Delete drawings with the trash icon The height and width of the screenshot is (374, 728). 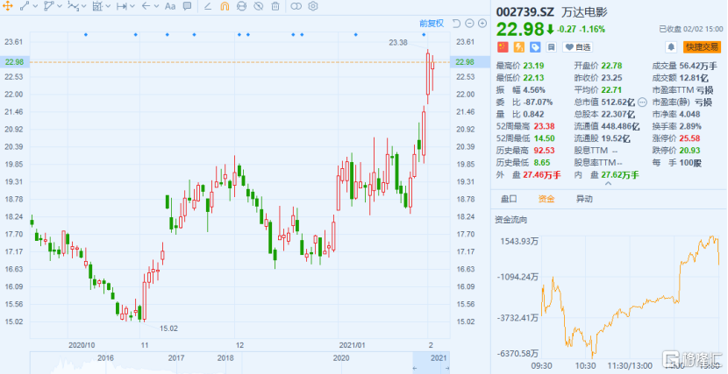(x=275, y=6)
